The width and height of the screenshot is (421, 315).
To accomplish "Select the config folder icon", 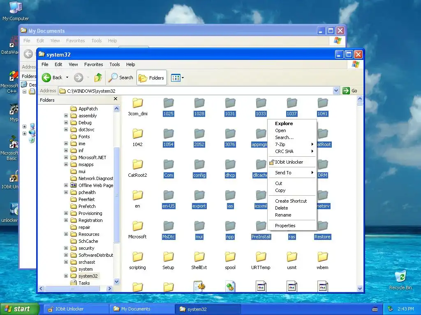I will 199,164.
